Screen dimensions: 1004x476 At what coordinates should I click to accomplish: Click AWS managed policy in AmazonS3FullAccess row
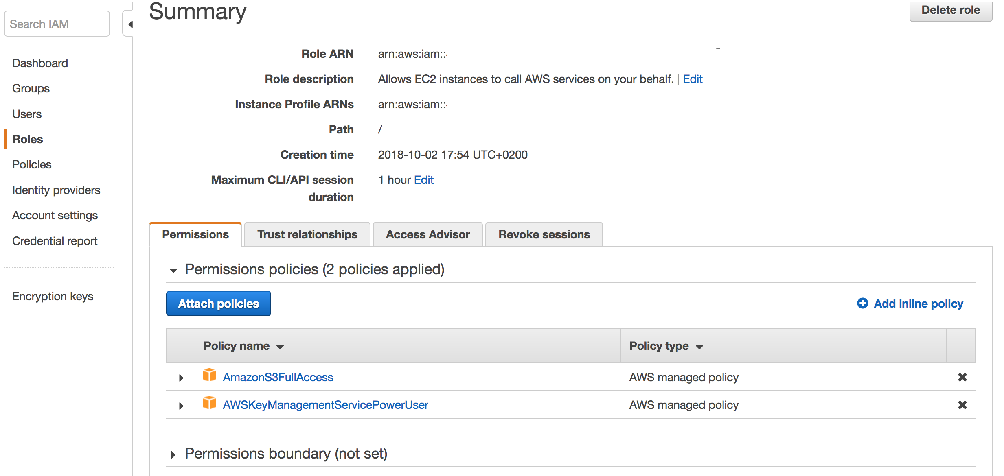684,377
